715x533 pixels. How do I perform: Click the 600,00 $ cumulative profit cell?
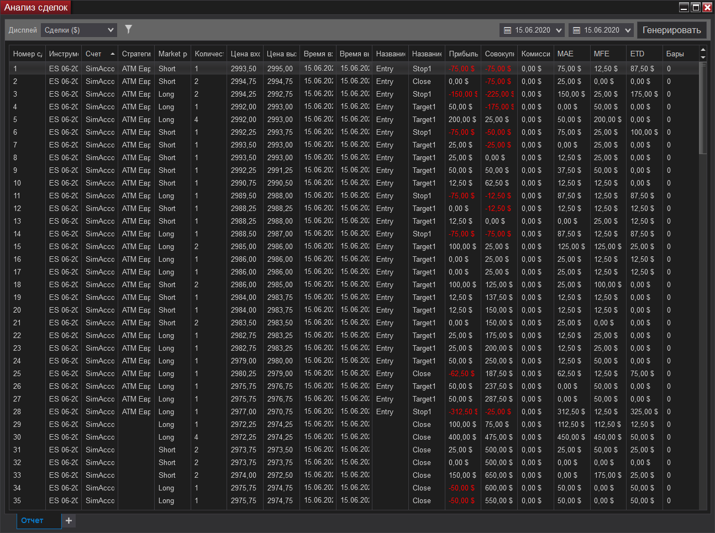tap(500, 488)
